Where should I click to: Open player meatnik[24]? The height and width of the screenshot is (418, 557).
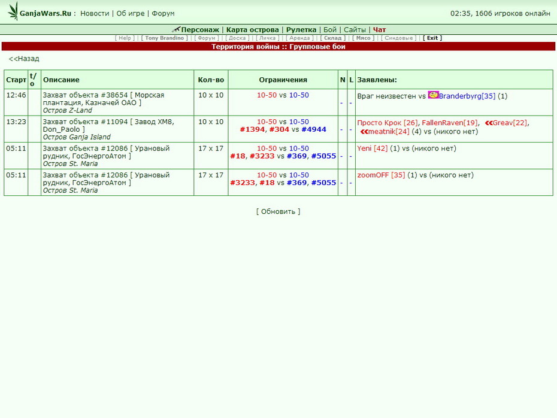(x=389, y=132)
